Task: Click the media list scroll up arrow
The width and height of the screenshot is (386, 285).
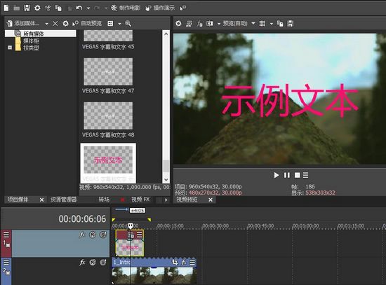Action: (166, 34)
